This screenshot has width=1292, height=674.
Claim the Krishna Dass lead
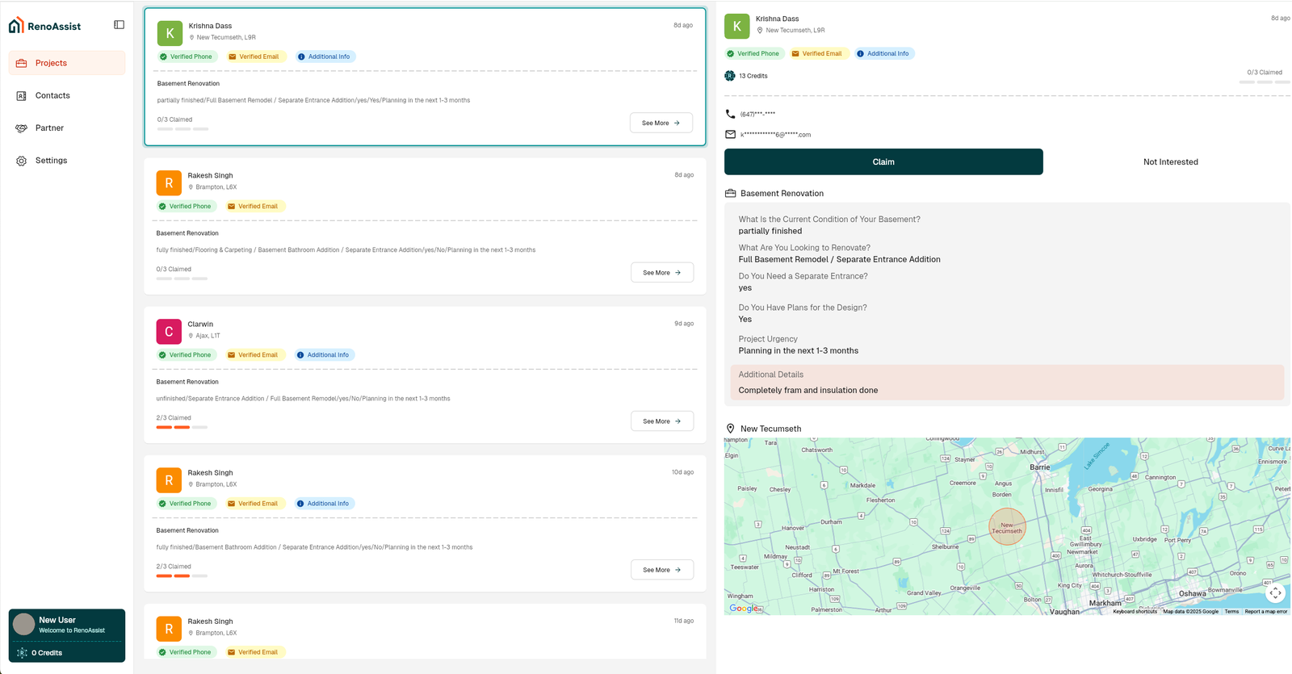click(883, 162)
